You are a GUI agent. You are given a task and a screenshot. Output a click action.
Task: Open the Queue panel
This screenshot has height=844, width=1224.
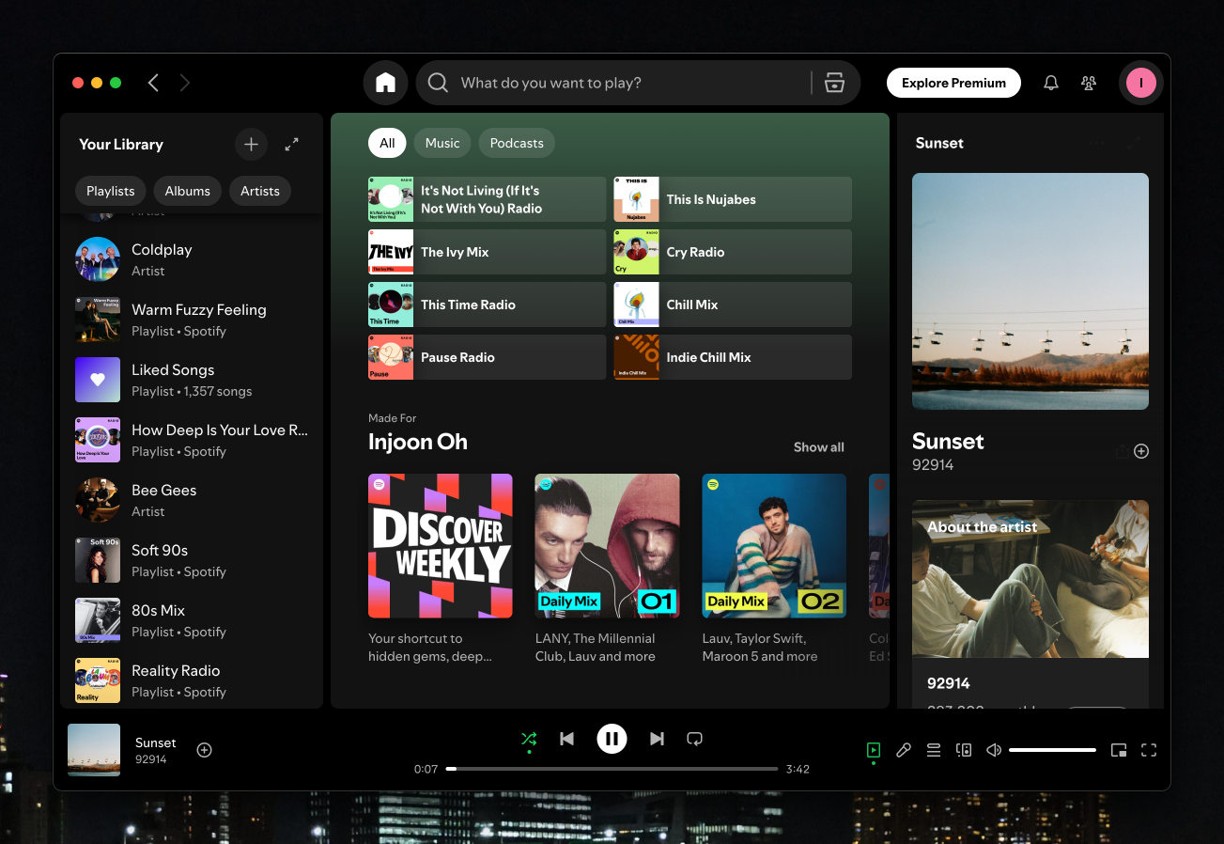coord(934,750)
